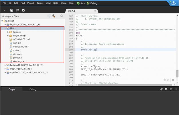Screen dimensions: 179x115
Task: Expand the msp430g2xx2_P1_01.c project
Action: (x=5, y=69)
